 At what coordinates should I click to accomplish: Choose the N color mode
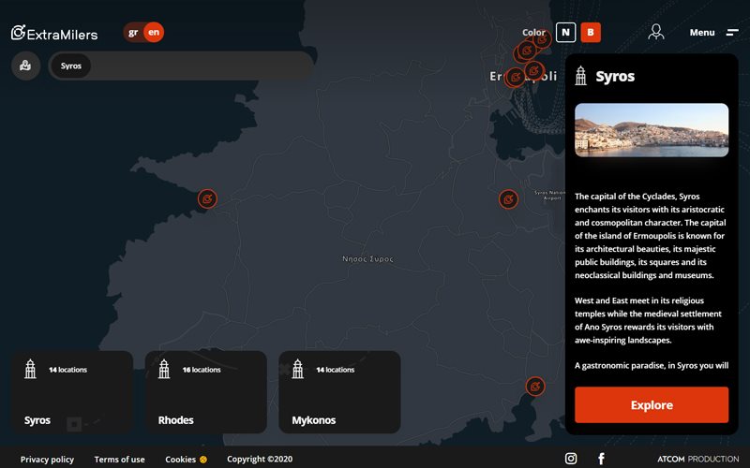coord(565,33)
